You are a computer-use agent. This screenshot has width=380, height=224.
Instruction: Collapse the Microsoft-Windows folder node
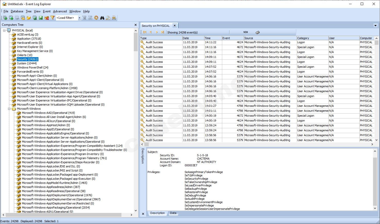click(9, 109)
